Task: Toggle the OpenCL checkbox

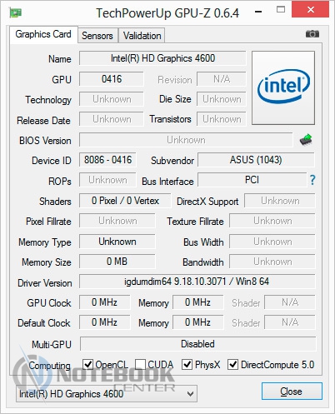Action: tap(88, 364)
